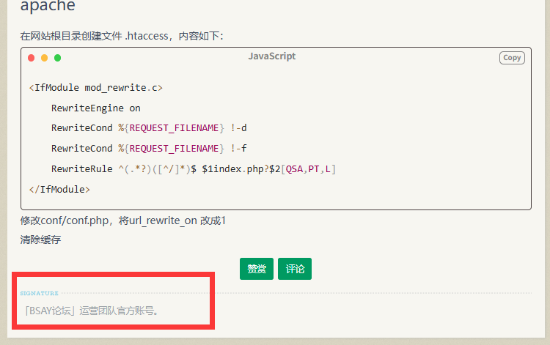Click the 清除缓存 text
Screen dimensions: 550x345
click(40, 240)
